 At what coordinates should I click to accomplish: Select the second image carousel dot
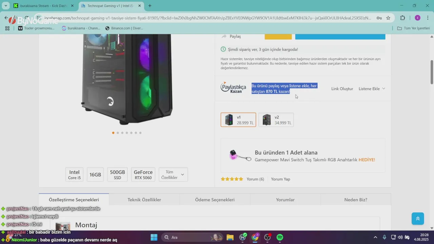pyautogui.click(x=118, y=133)
